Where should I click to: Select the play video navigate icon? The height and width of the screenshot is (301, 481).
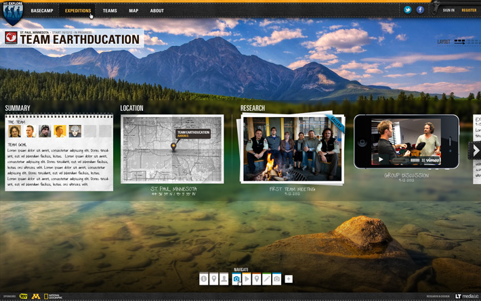[247, 279]
